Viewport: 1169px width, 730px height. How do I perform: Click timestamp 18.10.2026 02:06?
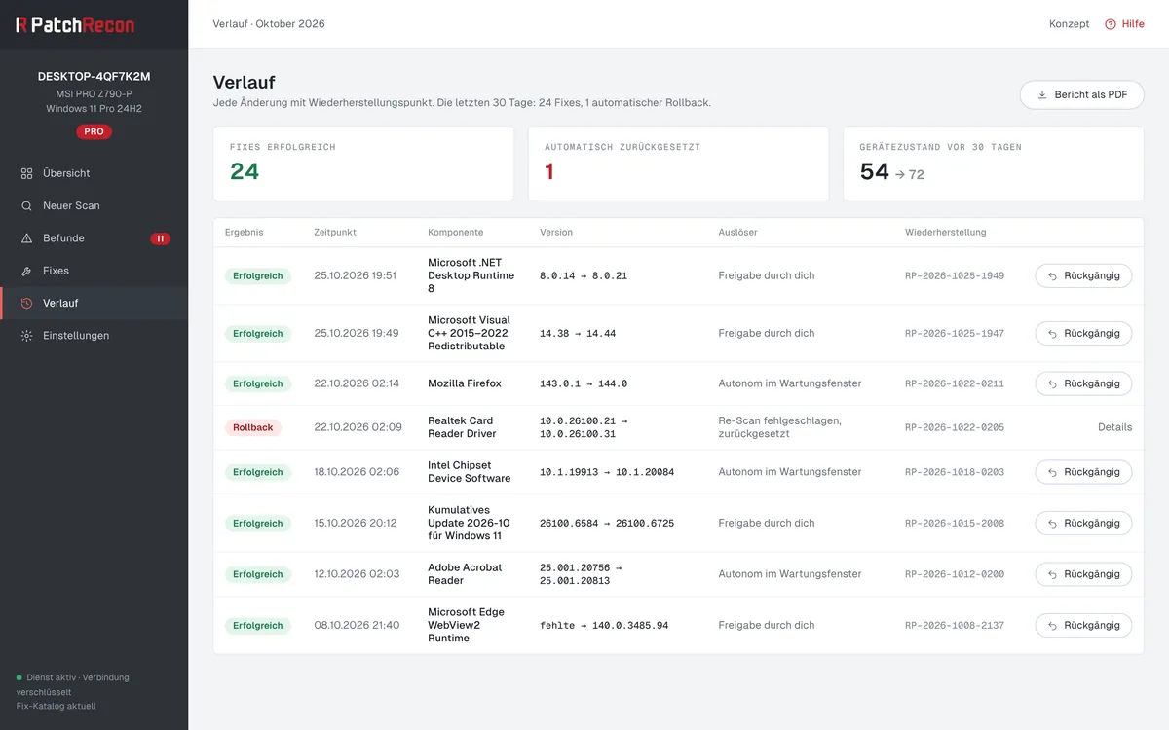(x=357, y=472)
